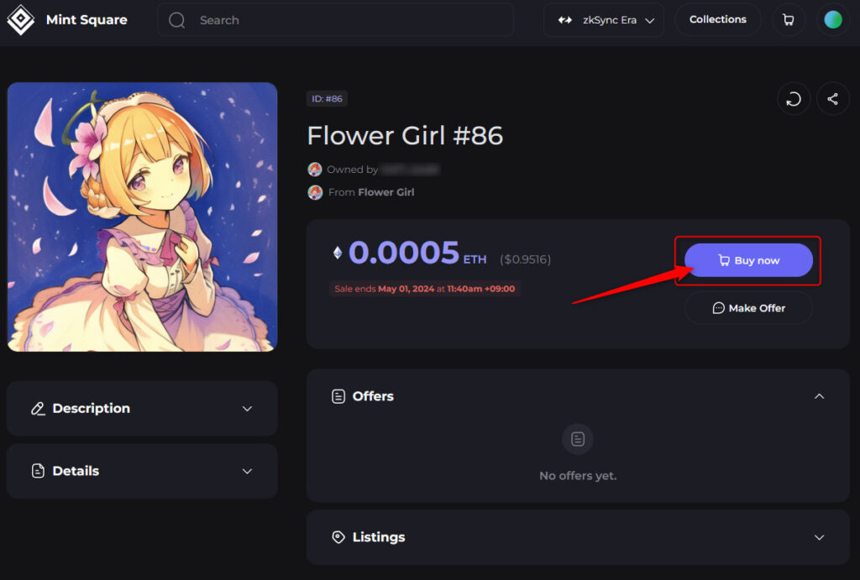Refresh the NFT metadata
This screenshot has width=860, height=580.
click(x=793, y=99)
